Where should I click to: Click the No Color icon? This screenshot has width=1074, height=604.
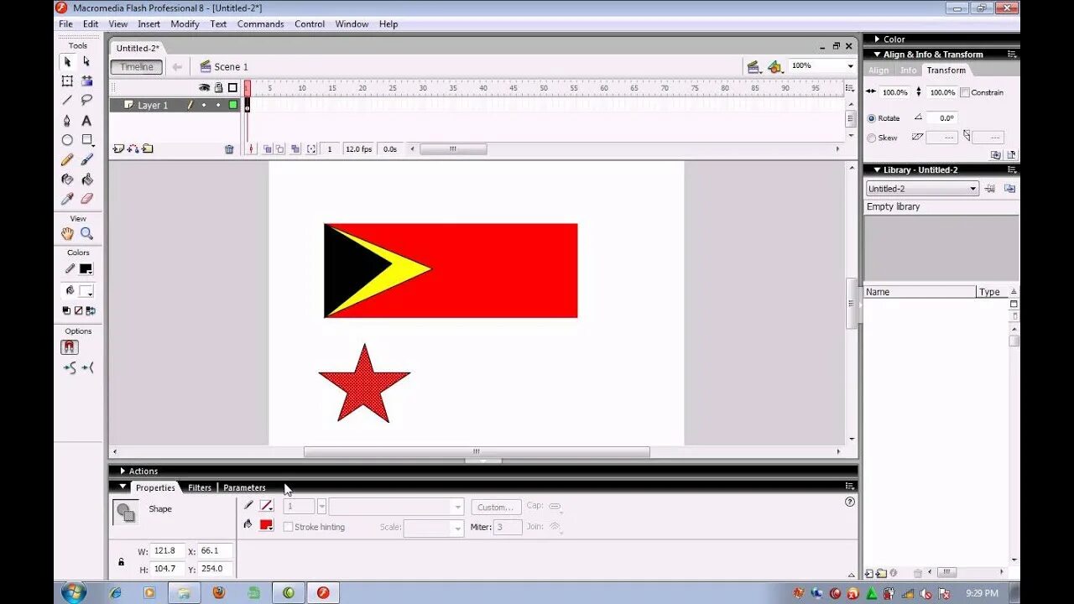(x=78, y=310)
